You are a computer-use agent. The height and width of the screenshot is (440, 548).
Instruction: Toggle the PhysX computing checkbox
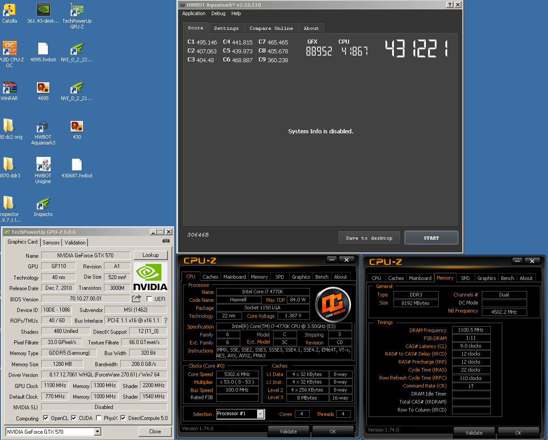point(99,418)
